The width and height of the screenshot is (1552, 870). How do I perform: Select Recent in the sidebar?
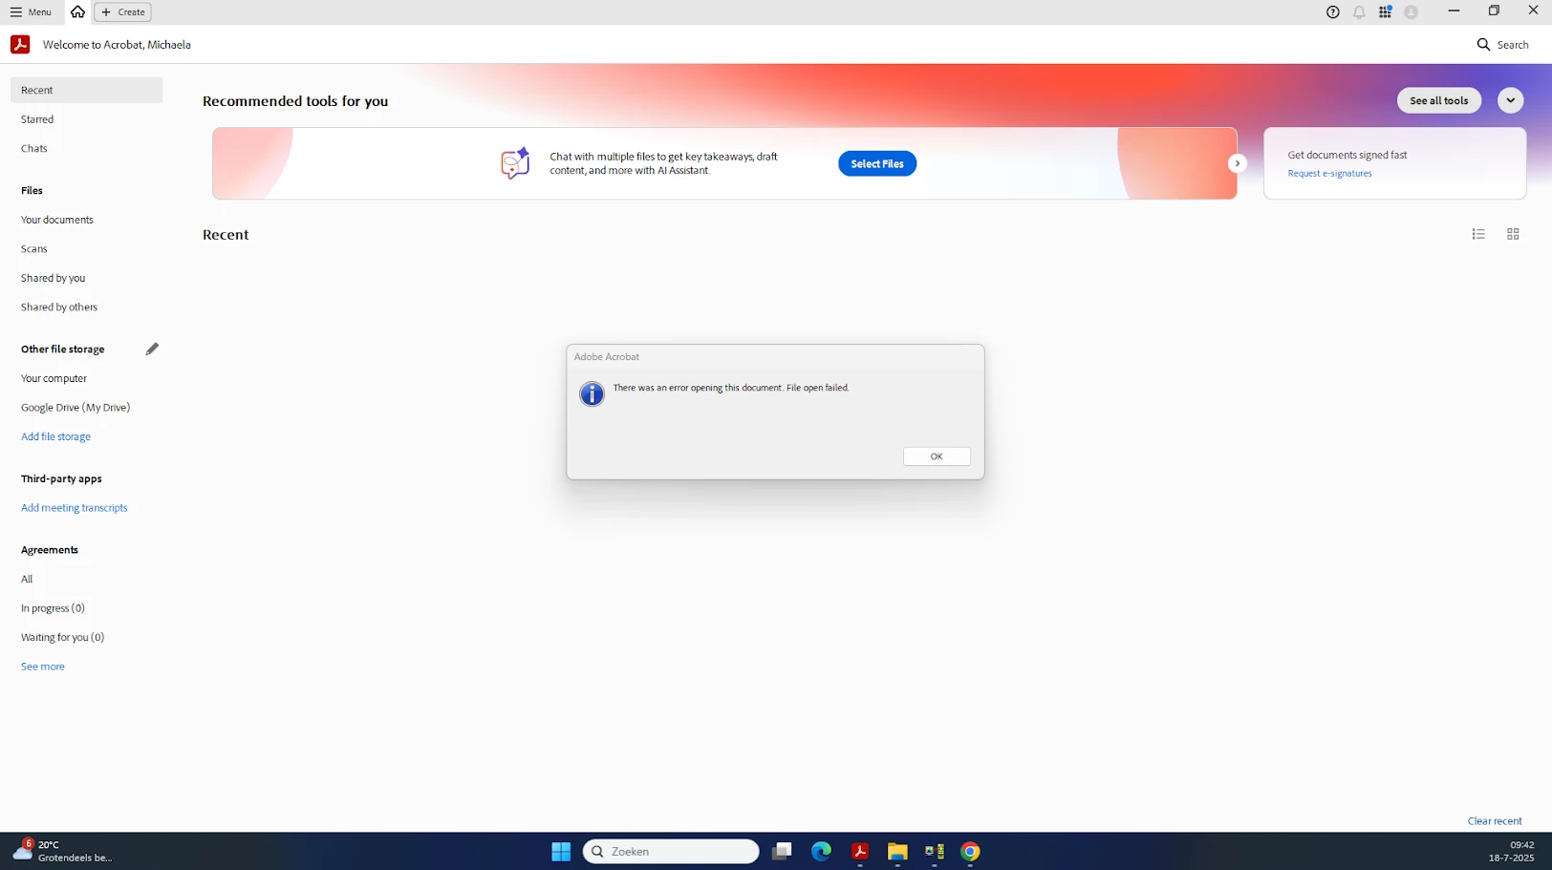86,90
